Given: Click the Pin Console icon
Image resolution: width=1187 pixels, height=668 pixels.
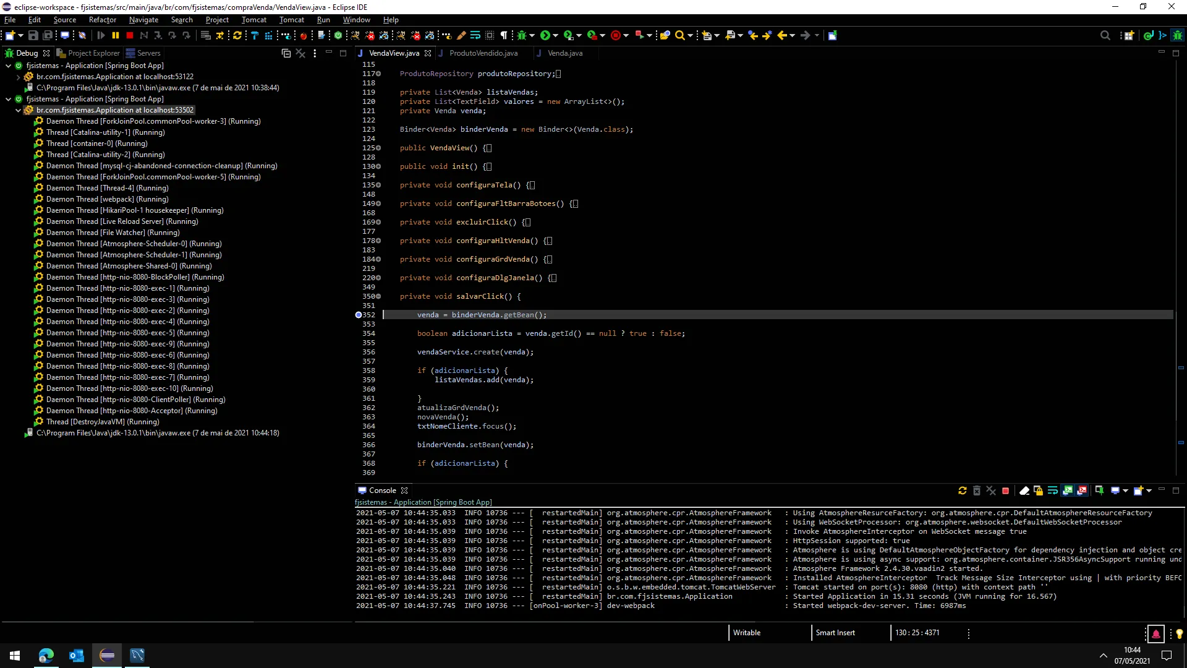Looking at the screenshot, I should coord(1099,490).
